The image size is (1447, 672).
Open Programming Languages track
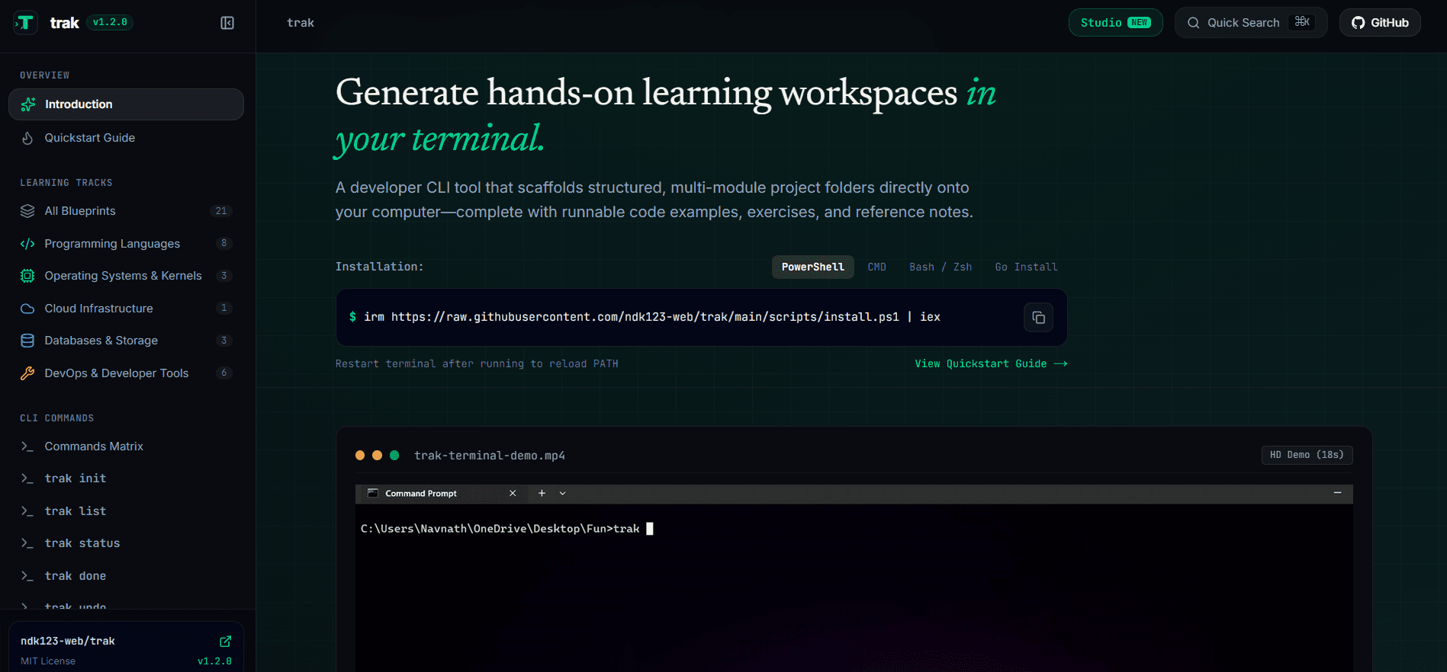(126, 244)
